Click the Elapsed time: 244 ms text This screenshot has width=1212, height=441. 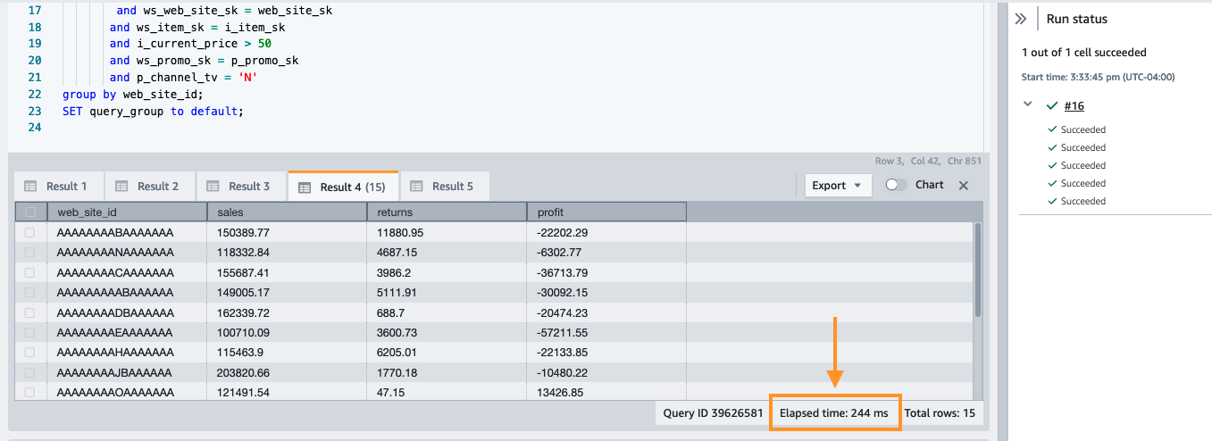click(834, 413)
